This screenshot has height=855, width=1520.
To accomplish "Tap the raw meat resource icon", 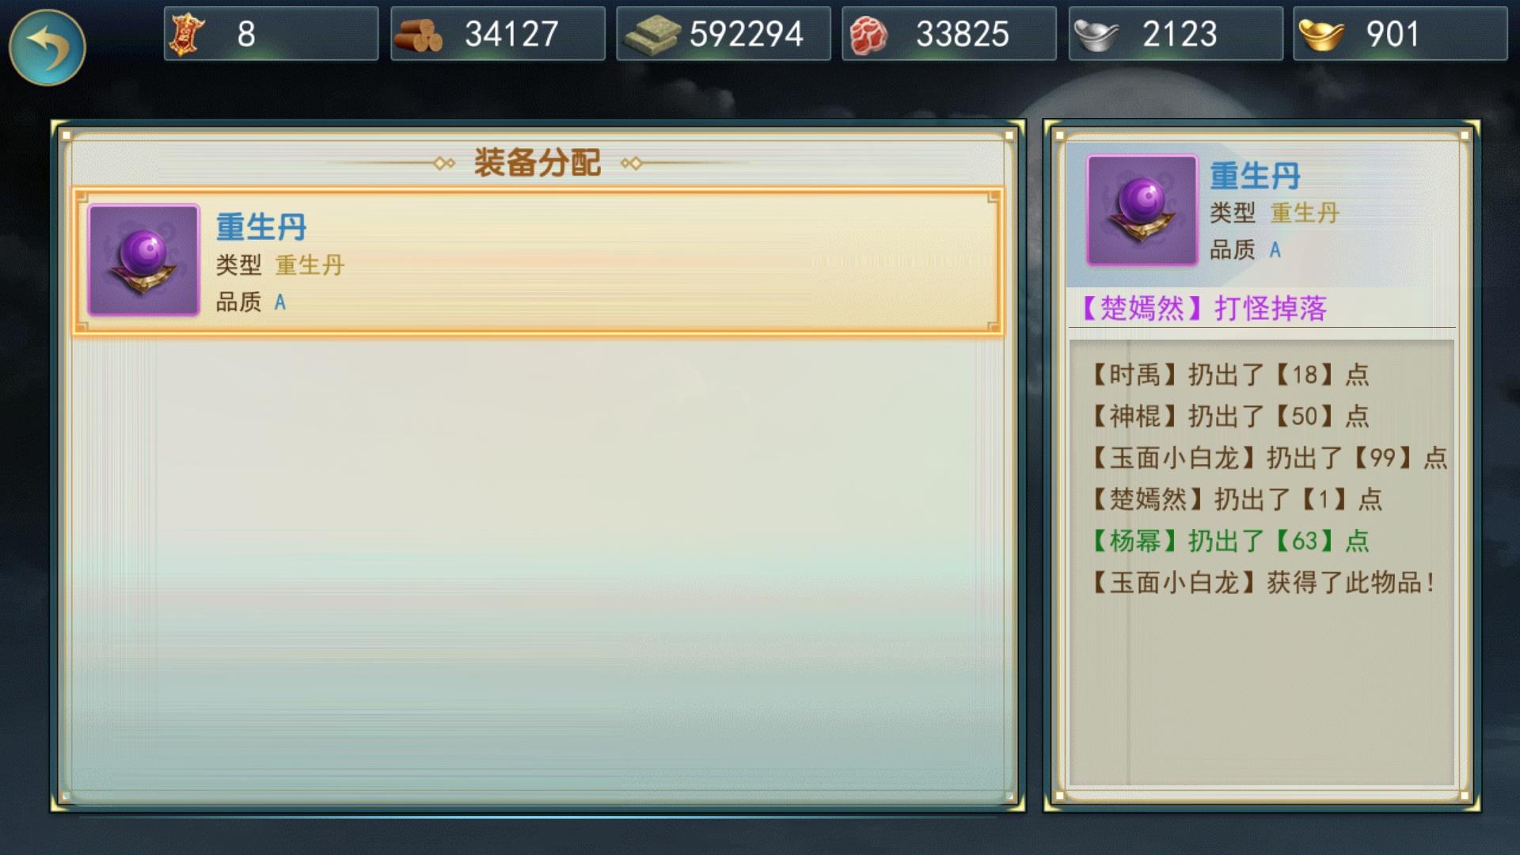I will point(868,35).
